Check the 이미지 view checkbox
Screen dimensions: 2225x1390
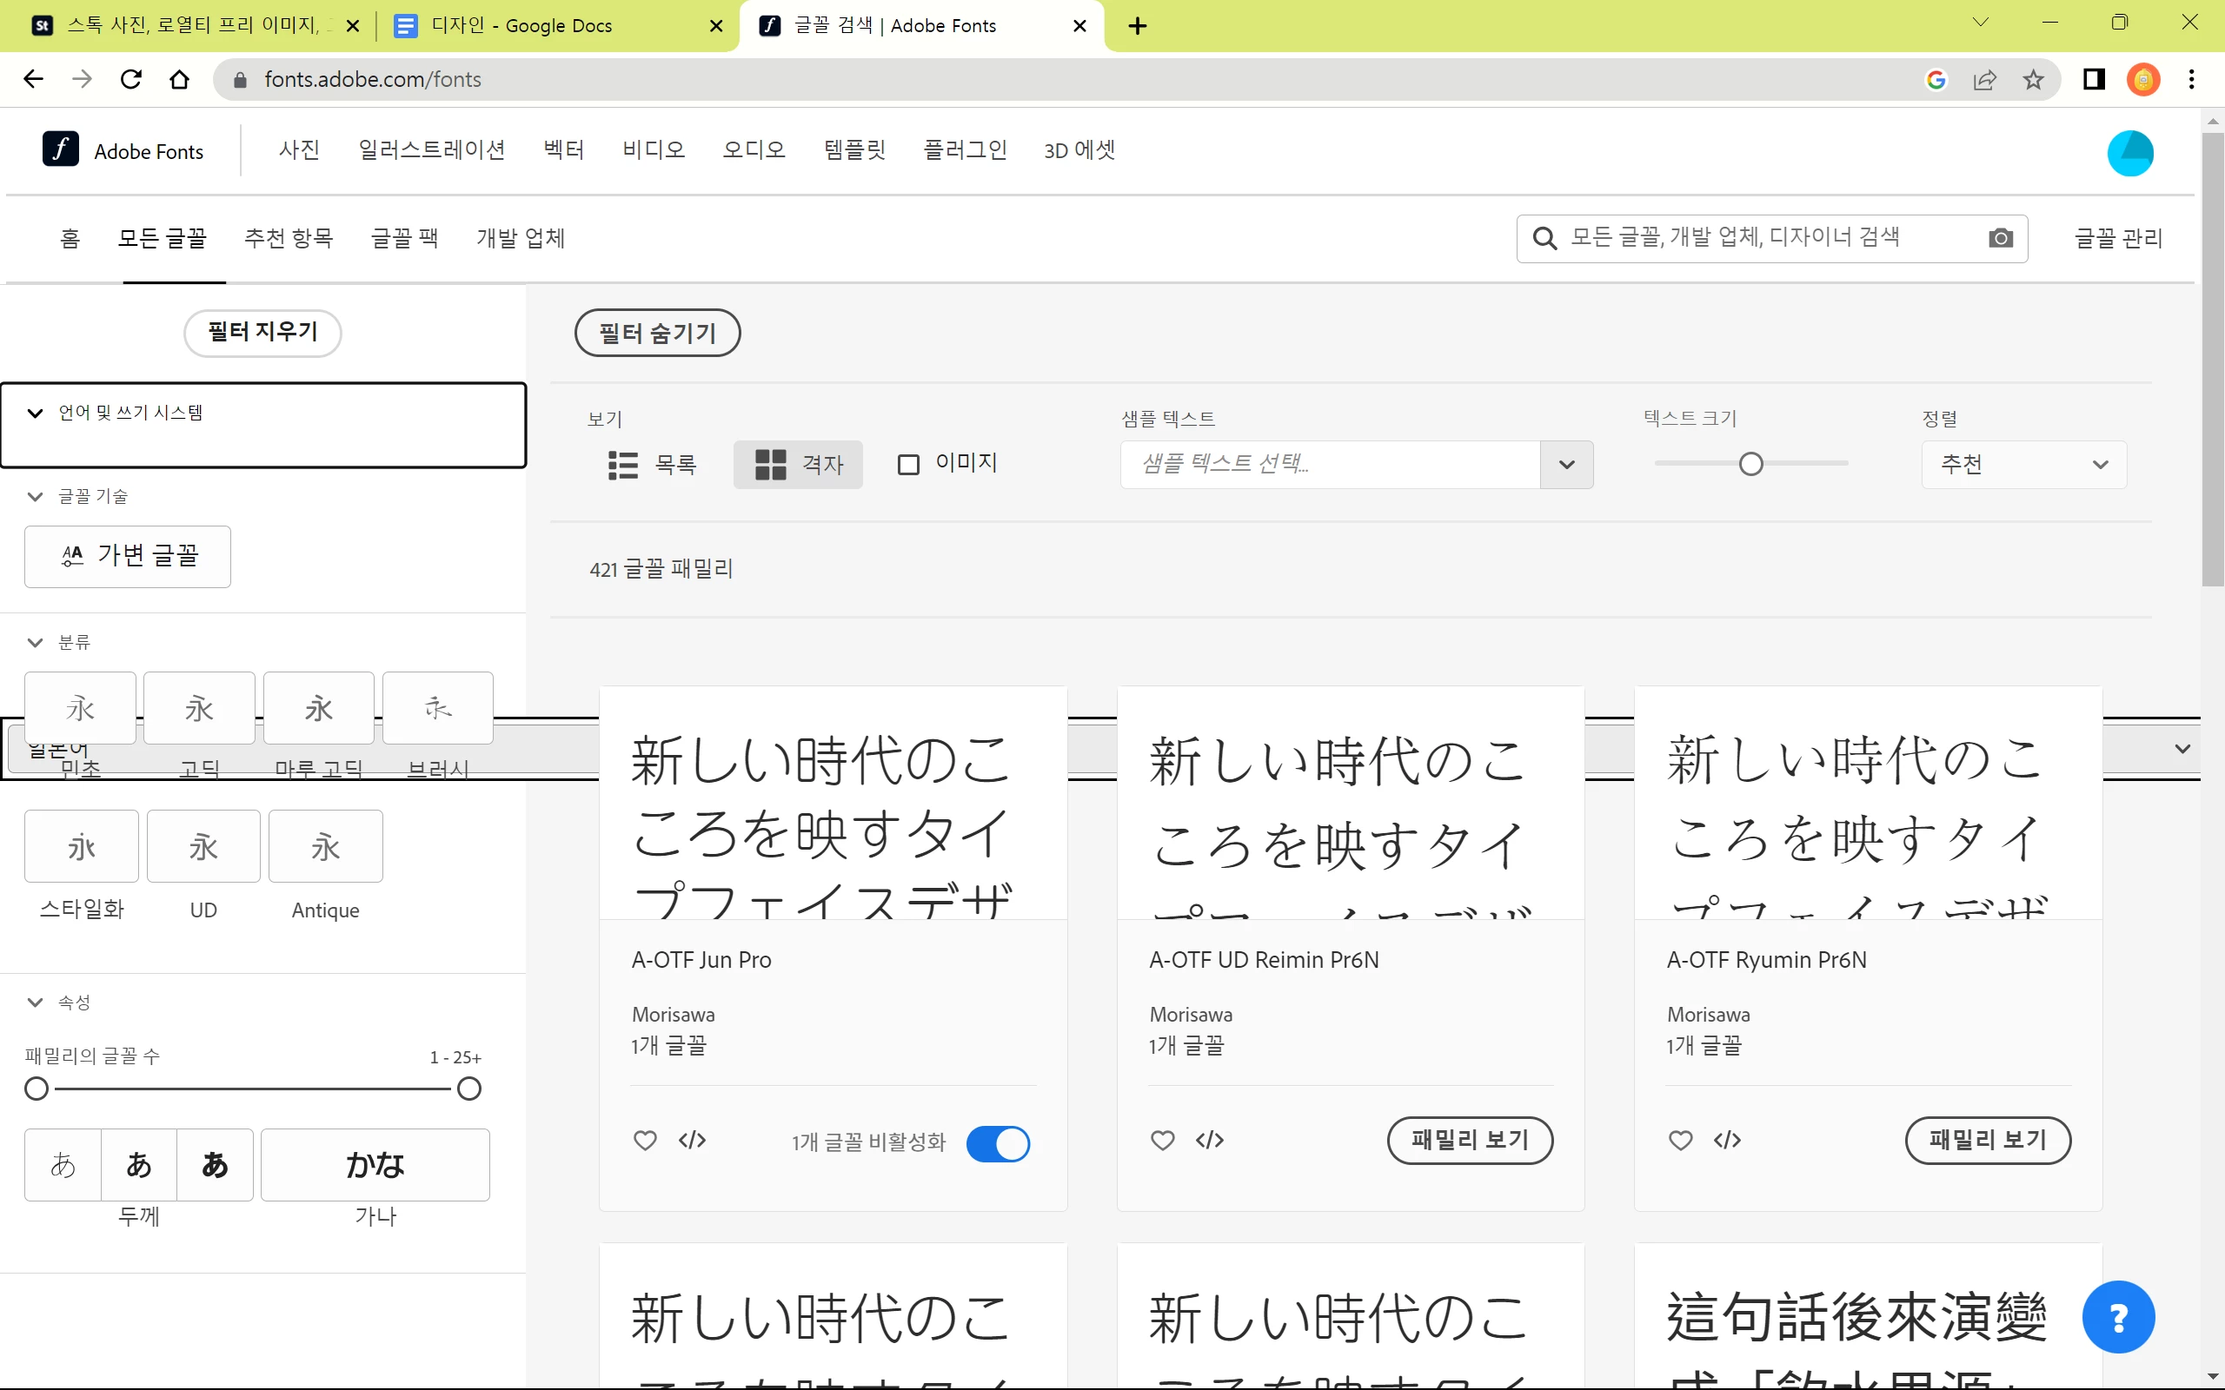(x=908, y=464)
